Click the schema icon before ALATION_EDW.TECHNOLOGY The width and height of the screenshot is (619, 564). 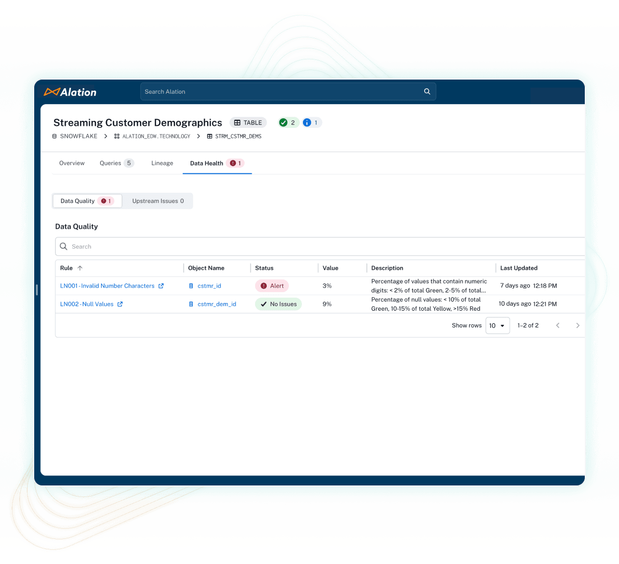tap(116, 136)
